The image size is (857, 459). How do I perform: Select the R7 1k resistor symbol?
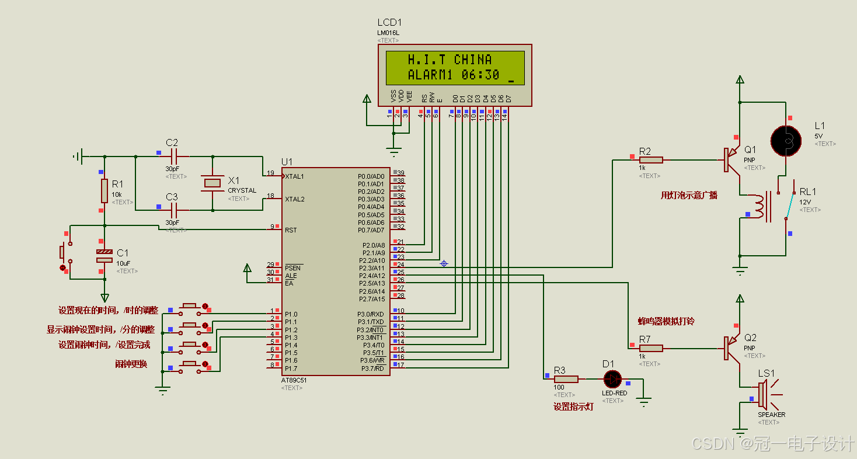coord(651,348)
